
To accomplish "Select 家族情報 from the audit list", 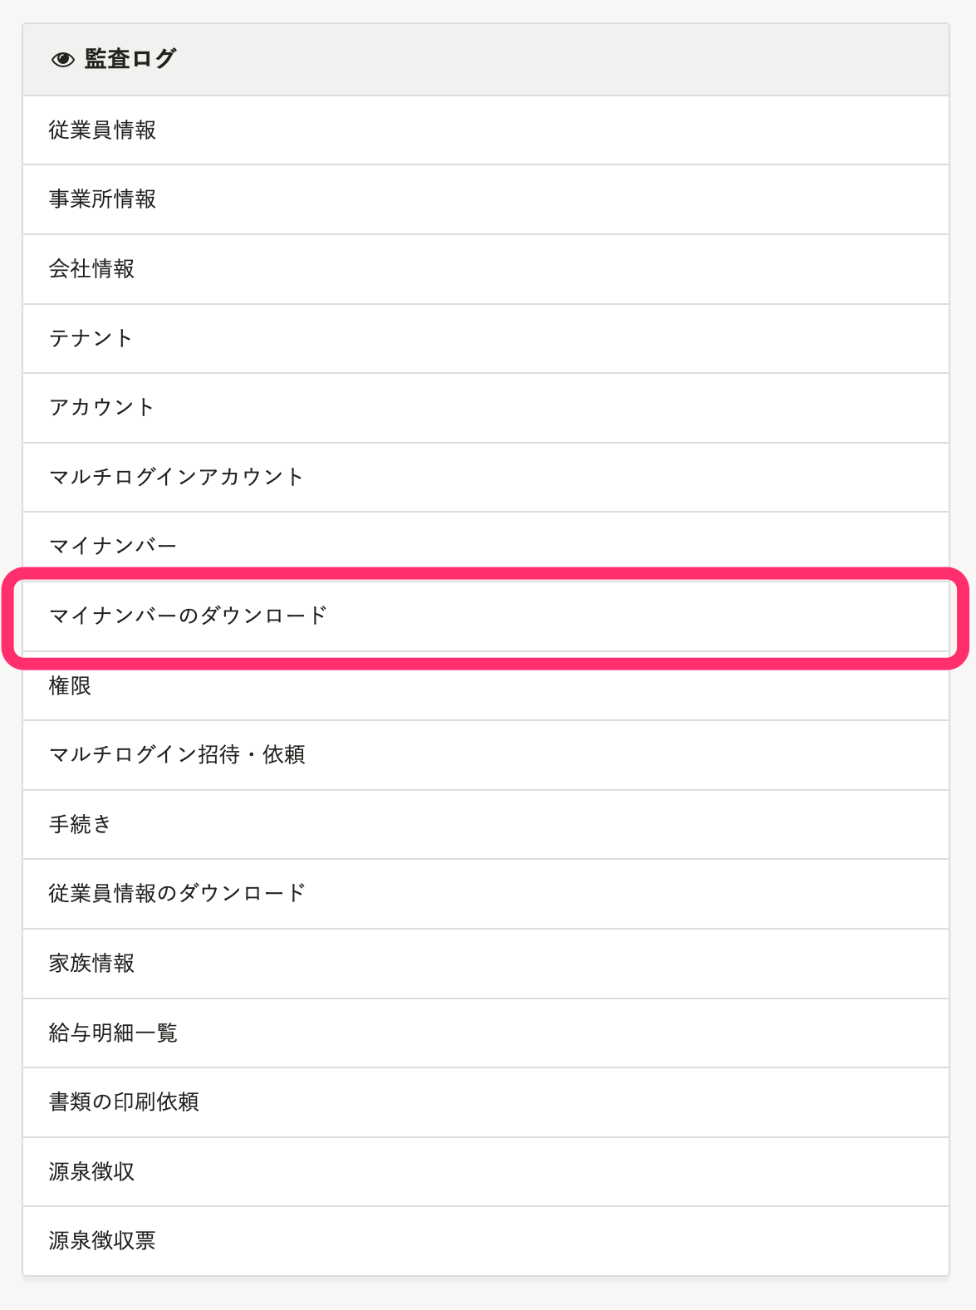I will pos(486,964).
